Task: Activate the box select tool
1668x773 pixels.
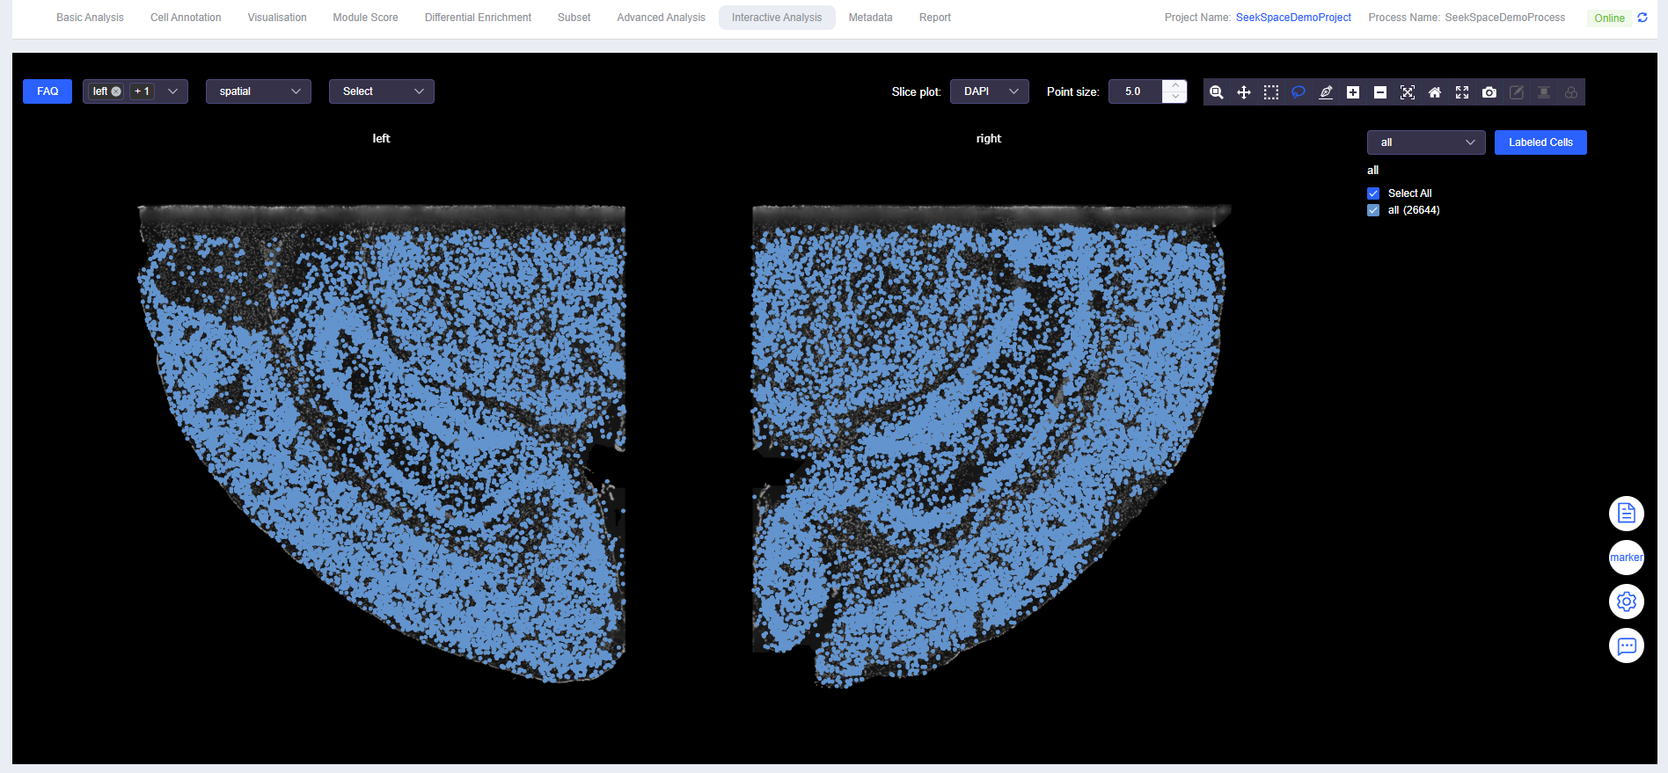Action: (1271, 92)
